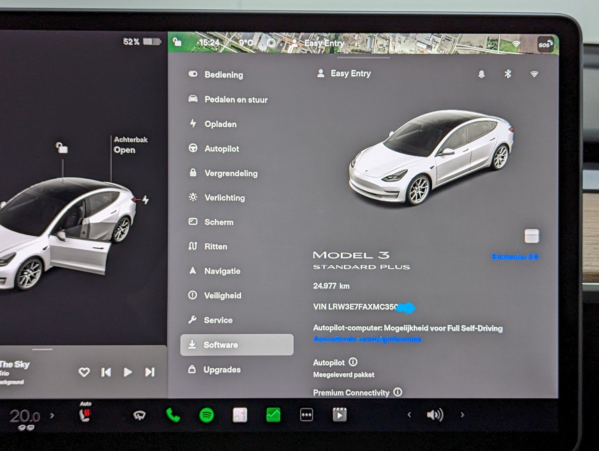Tap the 9°C outside temperature

coord(246,43)
